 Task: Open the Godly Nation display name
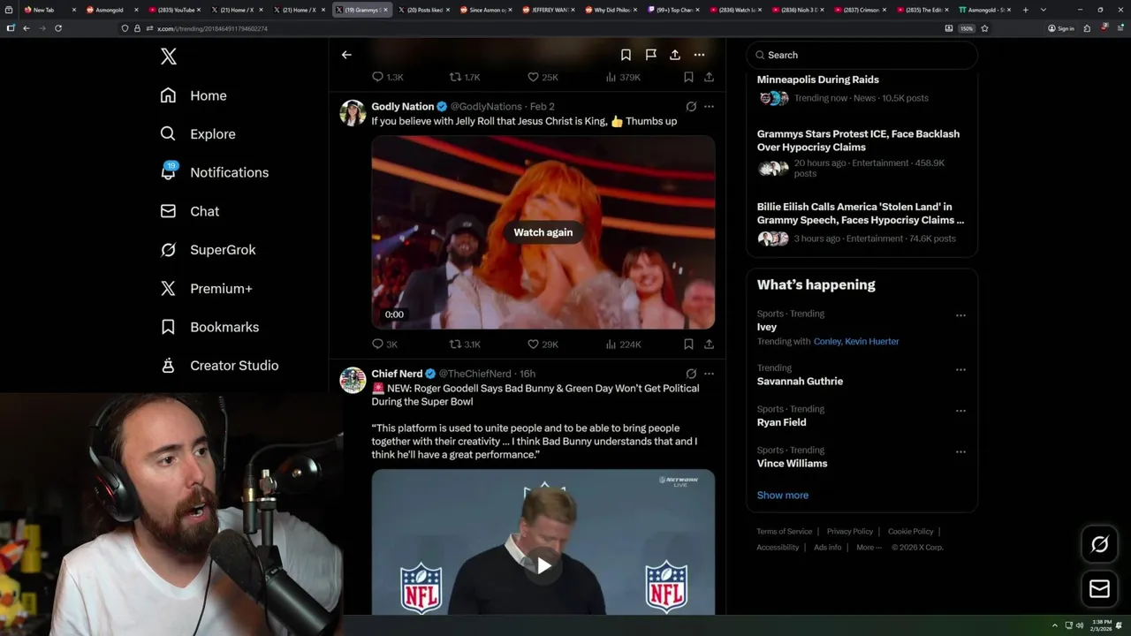(403, 107)
